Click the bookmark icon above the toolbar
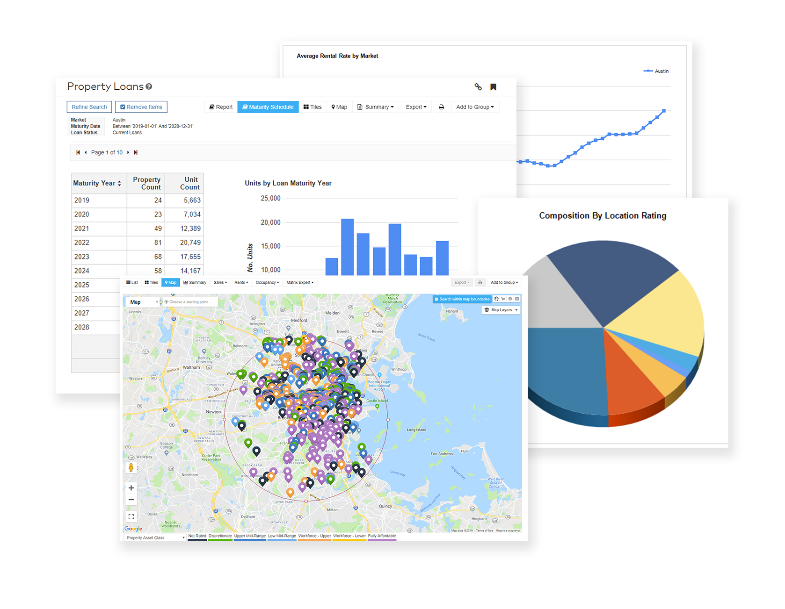 coord(493,86)
